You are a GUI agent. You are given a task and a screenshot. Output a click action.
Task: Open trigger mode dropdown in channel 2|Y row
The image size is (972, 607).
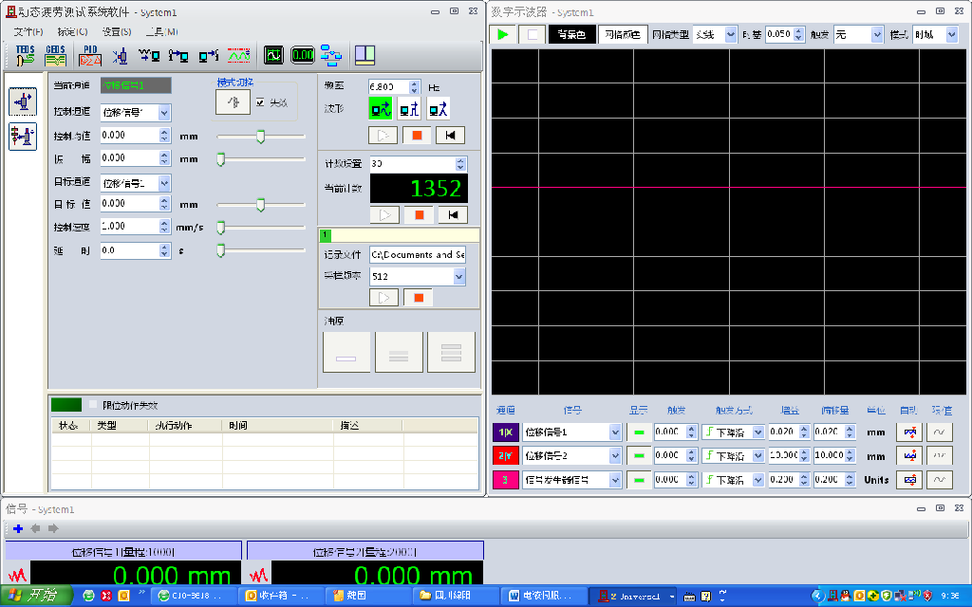click(758, 455)
